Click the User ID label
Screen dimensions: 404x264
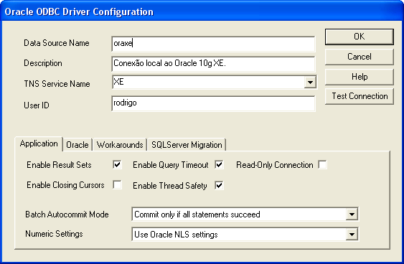click(37, 105)
